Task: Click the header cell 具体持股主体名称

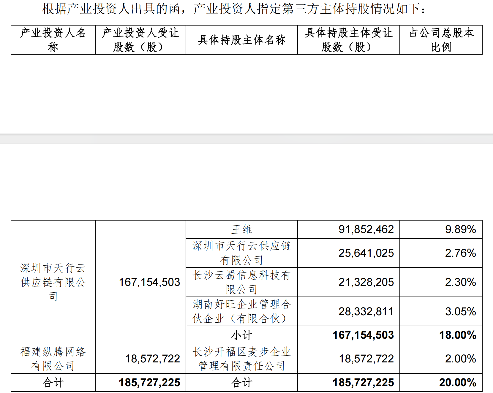Action: coord(242,40)
